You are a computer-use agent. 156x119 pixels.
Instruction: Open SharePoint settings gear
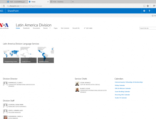pyautogui.click(x=144, y=11)
